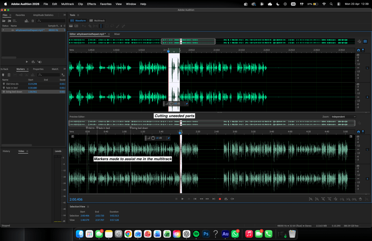Select the Marquee Selection tool

[107, 26]
